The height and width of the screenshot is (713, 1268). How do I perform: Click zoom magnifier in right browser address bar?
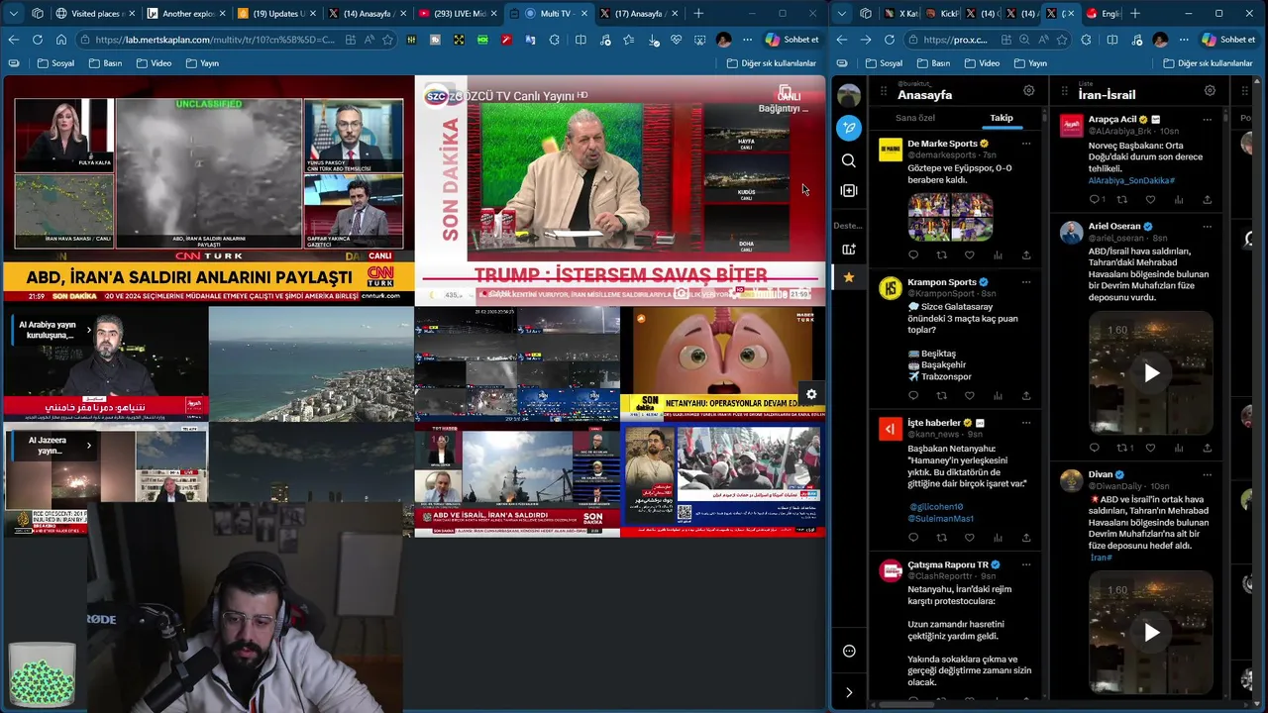[1024, 40]
